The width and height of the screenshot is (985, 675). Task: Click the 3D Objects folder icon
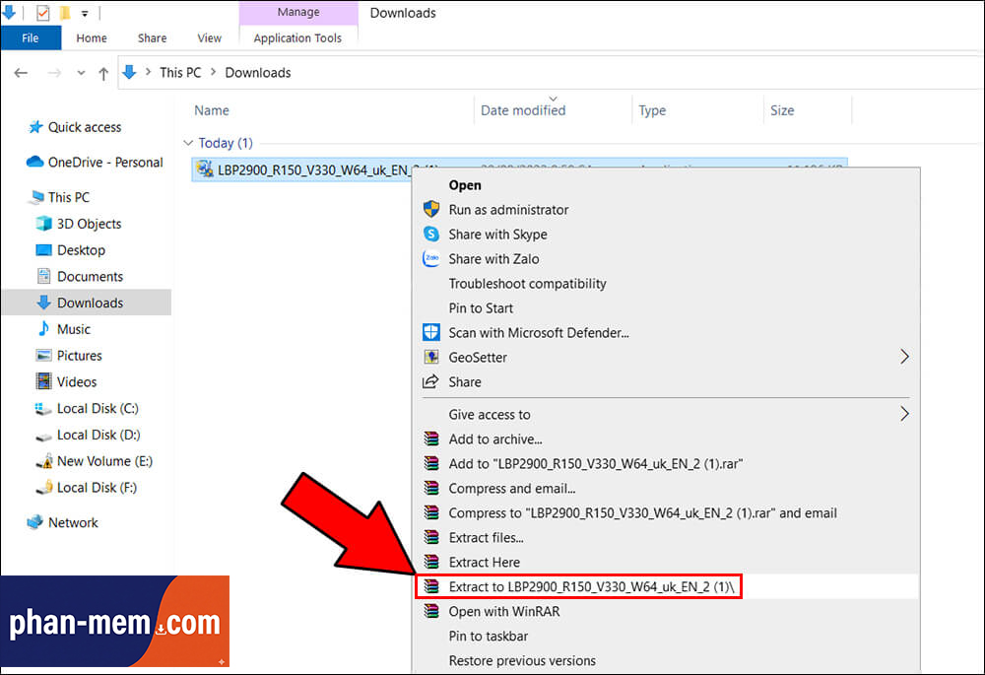[43, 224]
